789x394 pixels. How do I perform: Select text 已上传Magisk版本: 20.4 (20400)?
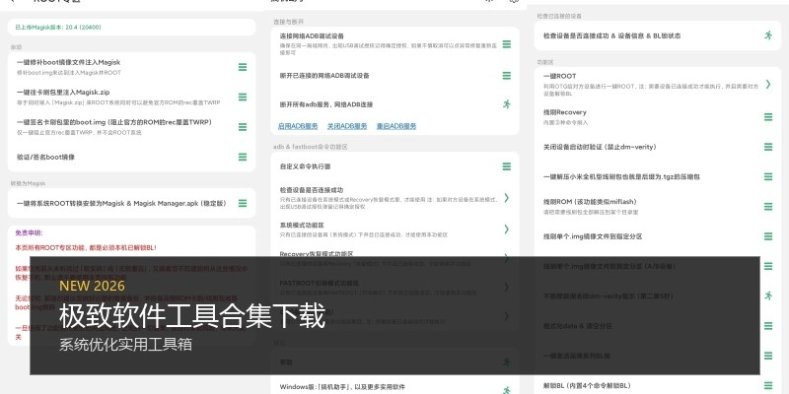pos(58,28)
